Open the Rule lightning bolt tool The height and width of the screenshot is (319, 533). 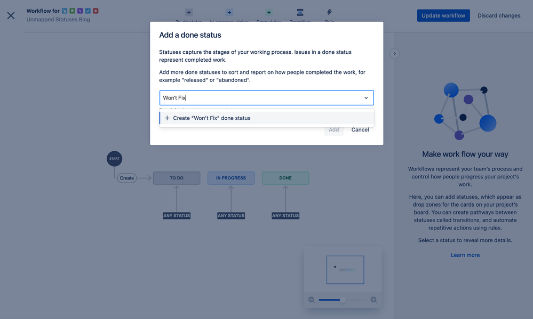329,13
